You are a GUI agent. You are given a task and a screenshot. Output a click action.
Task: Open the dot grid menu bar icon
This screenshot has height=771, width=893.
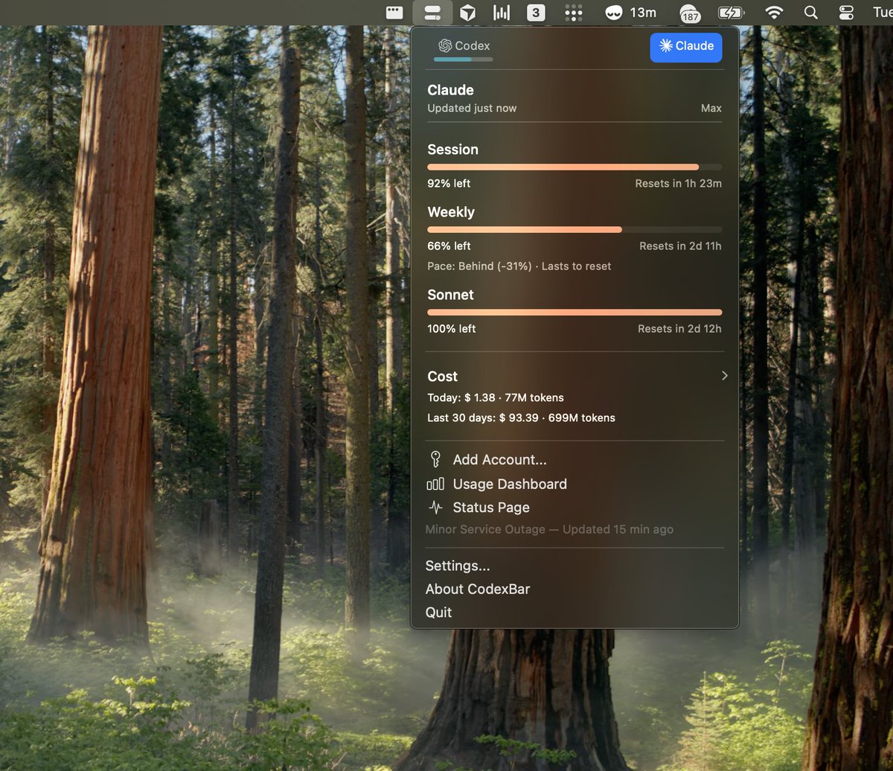[573, 13]
